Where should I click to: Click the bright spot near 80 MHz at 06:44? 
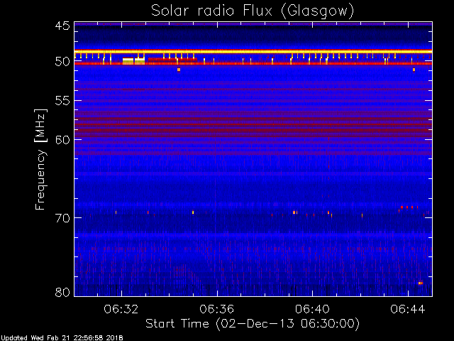[x=421, y=283]
